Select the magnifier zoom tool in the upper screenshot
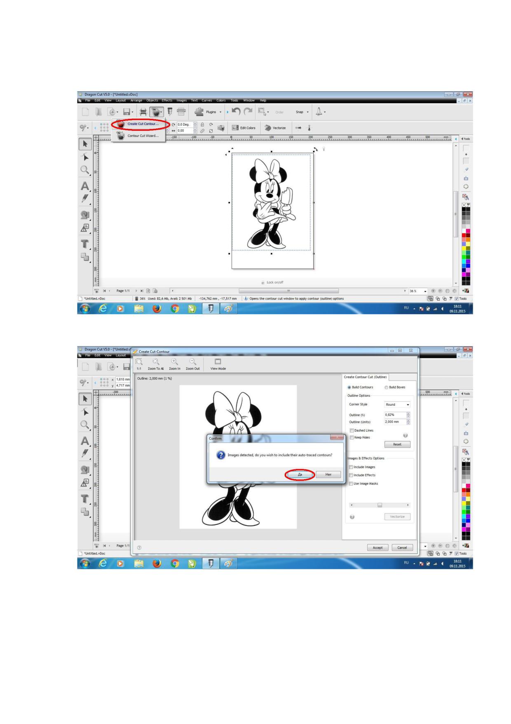The image size is (511, 724). [85, 170]
